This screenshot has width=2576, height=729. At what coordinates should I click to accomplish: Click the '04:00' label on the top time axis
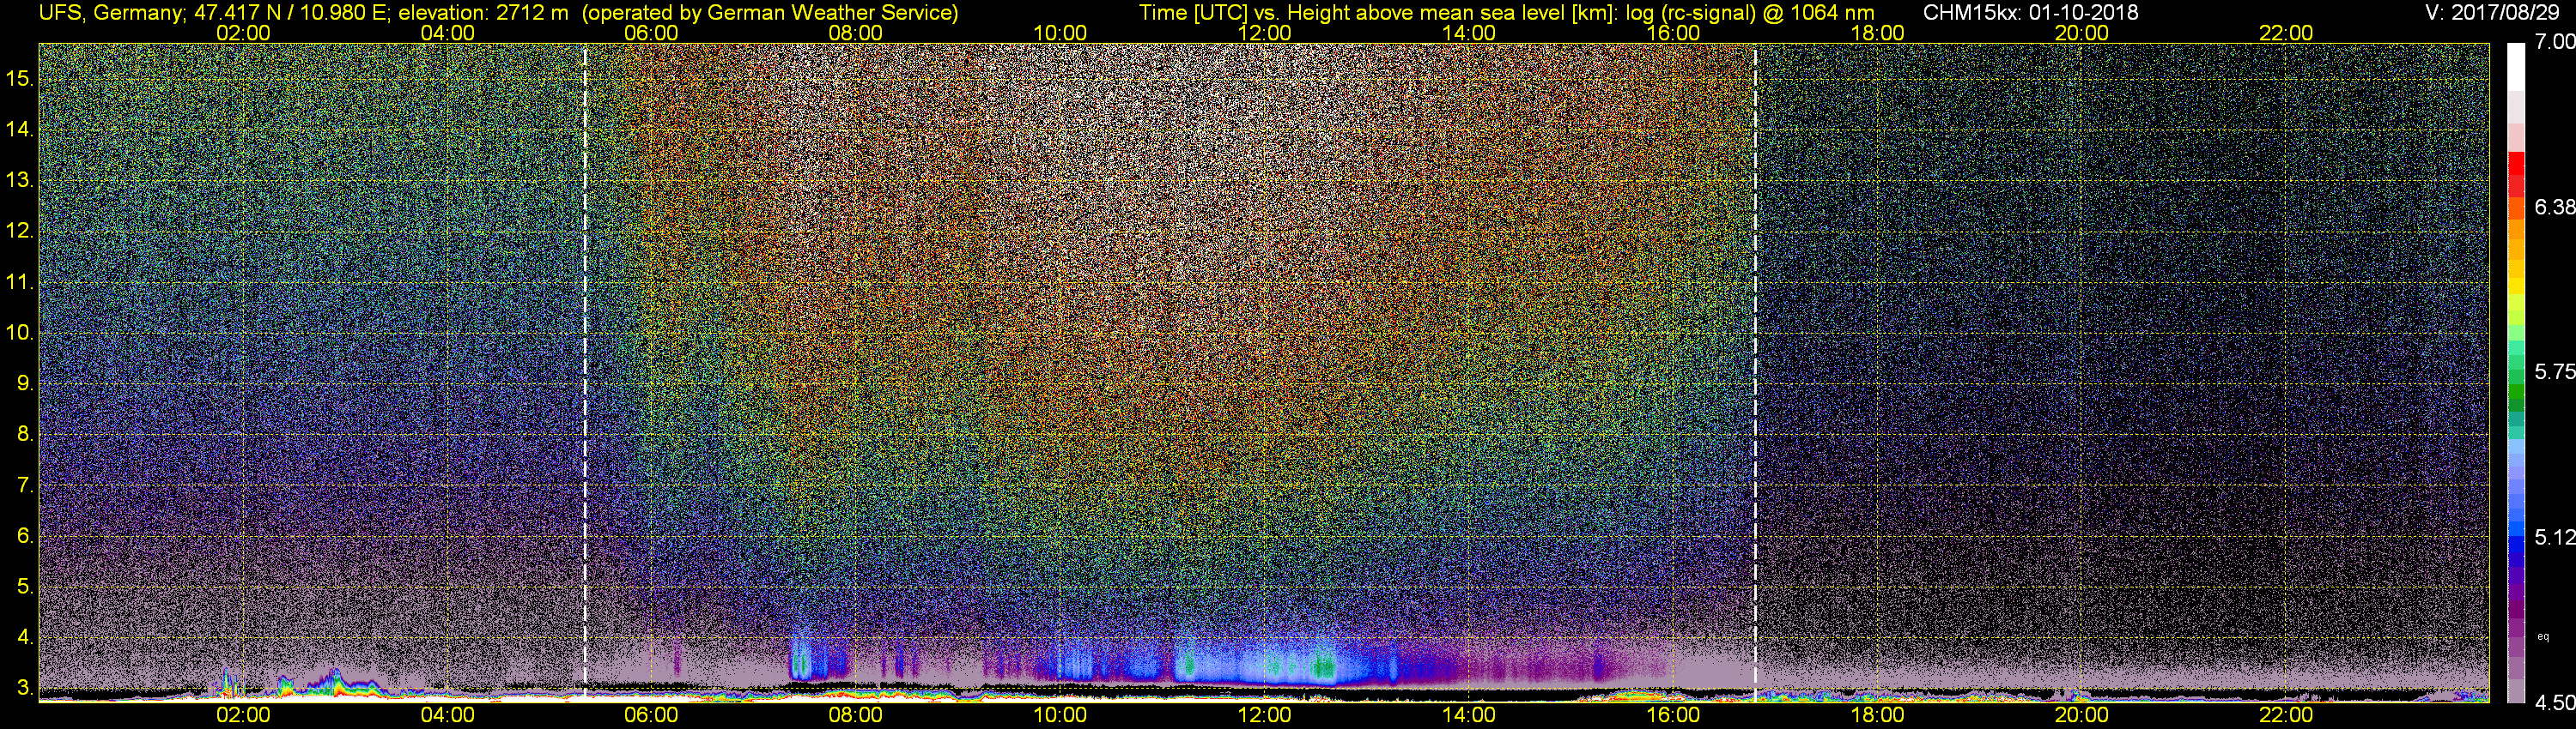coord(447,33)
